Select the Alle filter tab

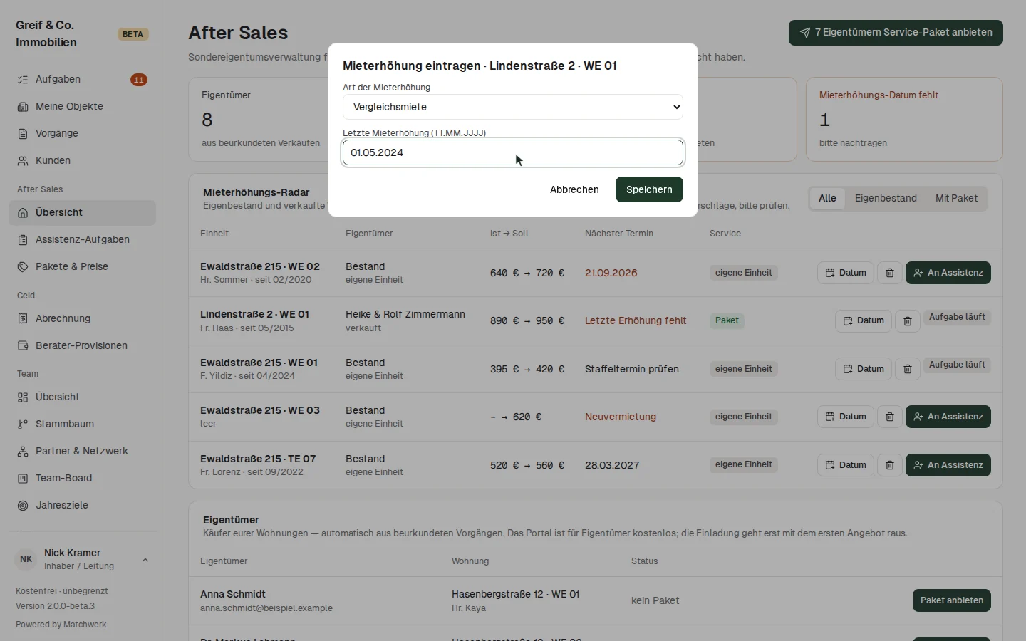[827, 198]
